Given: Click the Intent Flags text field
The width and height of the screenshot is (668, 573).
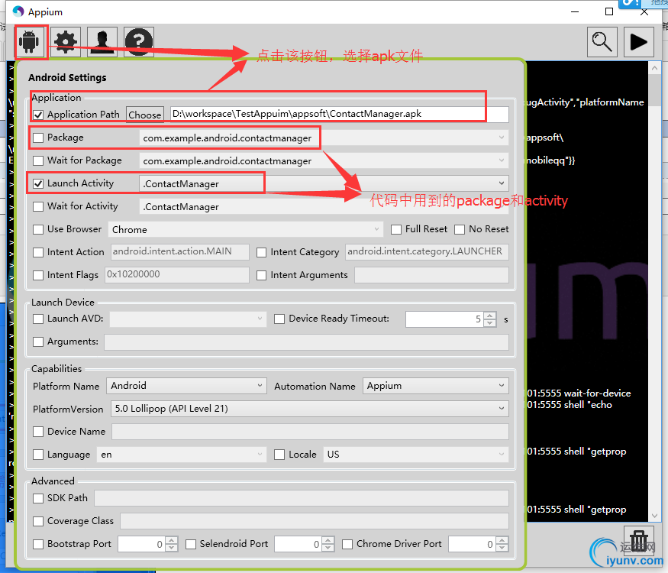Looking at the screenshot, I should point(177,274).
